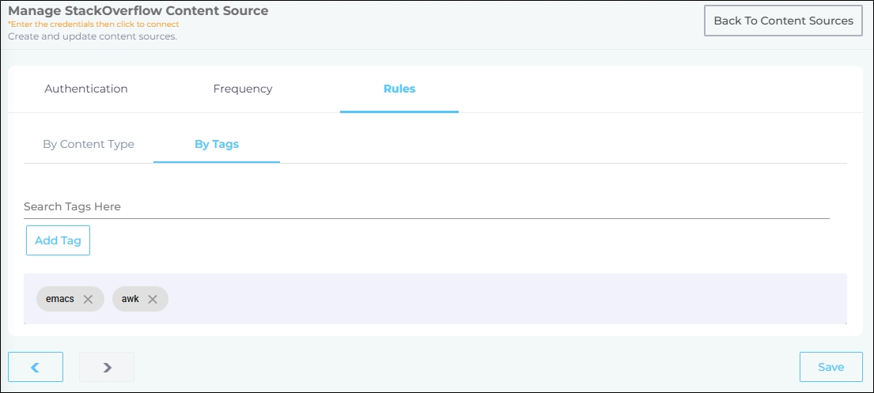This screenshot has height=393, width=874.
Task: Open the Authentication tab
Action: [x=86, y=89]
